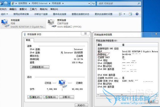This screenshot has width=160, height=107.
Task: Select the 连接特定的 DNS 后缀 row
Action: coord(127,48)
